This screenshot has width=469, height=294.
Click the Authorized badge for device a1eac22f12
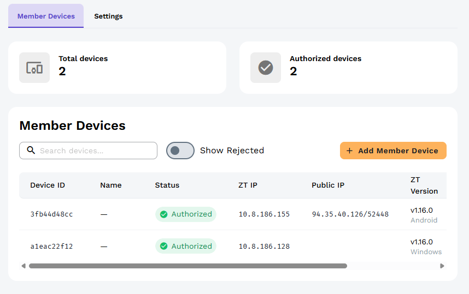(x=186, y=247)
